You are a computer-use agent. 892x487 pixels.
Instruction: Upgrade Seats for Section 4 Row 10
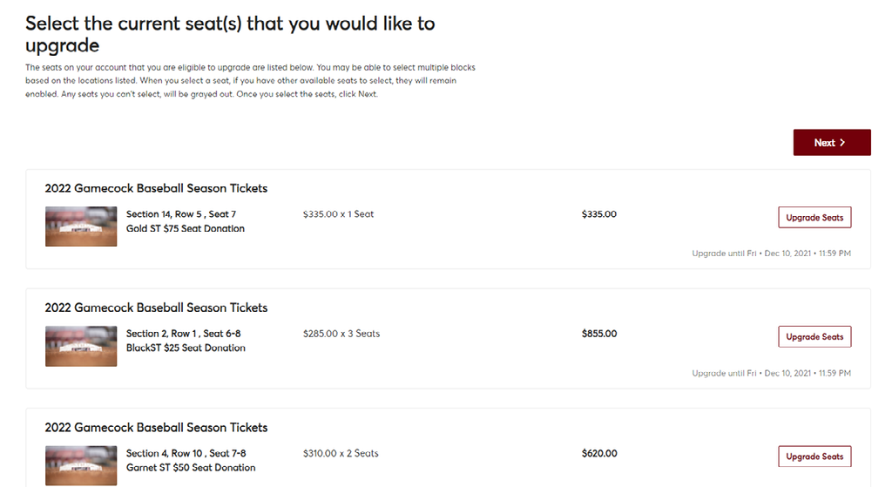(x=814, y=457)
